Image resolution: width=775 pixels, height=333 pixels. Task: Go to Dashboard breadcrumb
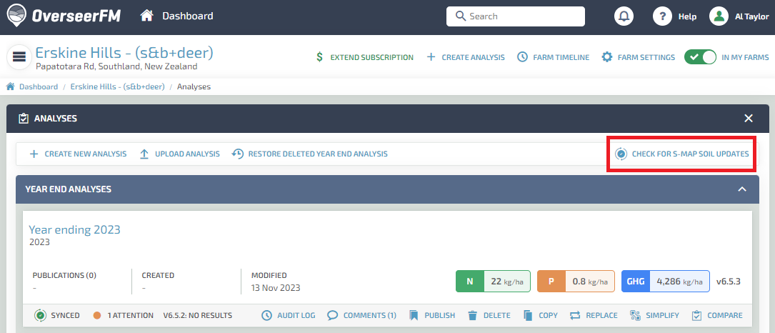pyautogui.click(x=39, y=86)
